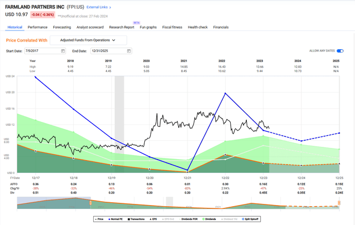This screenshot has width=355, height=225.
Task: Click the USD 20 y-axis label
Action: (10, 92)
